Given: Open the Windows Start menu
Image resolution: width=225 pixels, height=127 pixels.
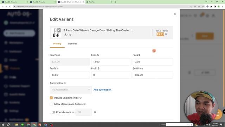Looking at the screenshot, I should pos(3,125).
